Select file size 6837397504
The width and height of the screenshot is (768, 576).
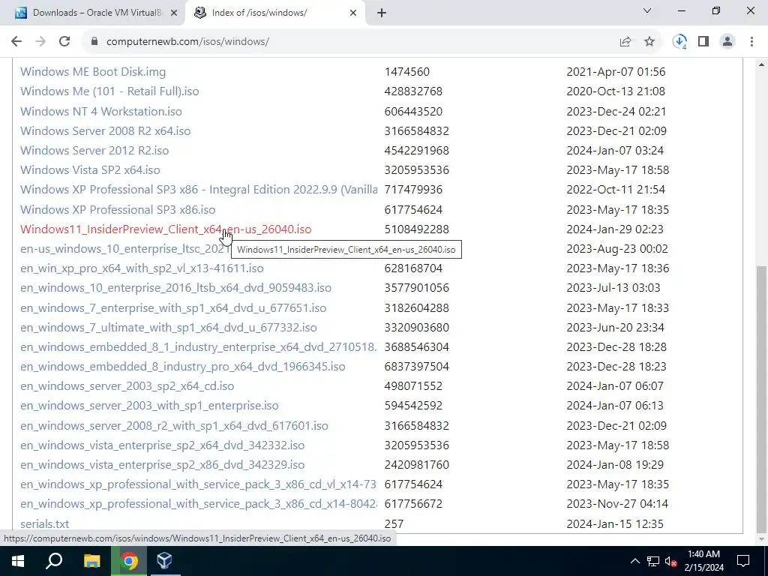(417, 367)
